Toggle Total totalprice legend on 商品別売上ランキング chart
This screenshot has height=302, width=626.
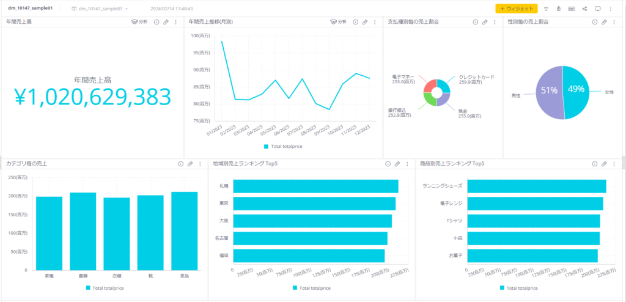pos(518,288)
